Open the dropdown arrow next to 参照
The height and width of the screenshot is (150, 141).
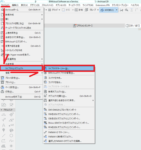[x=73, y=10]
